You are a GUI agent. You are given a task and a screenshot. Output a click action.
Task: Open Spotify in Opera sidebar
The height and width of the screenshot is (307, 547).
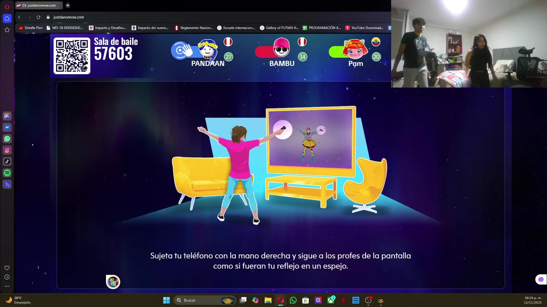pyautogui.click(x=7, y=173)
